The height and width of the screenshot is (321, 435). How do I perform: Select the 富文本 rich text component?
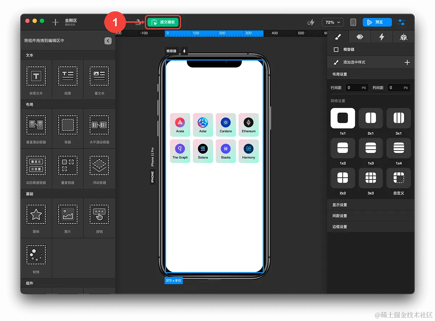coord(99,79)
